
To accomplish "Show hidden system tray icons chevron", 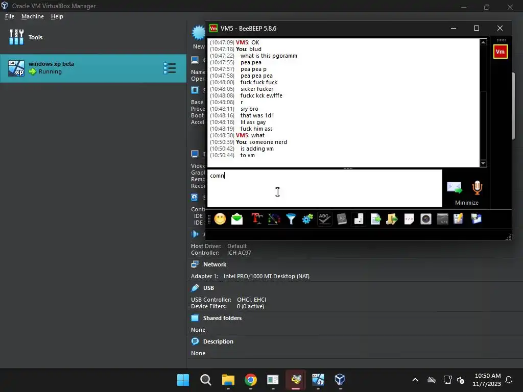I will tap(415, 380).
